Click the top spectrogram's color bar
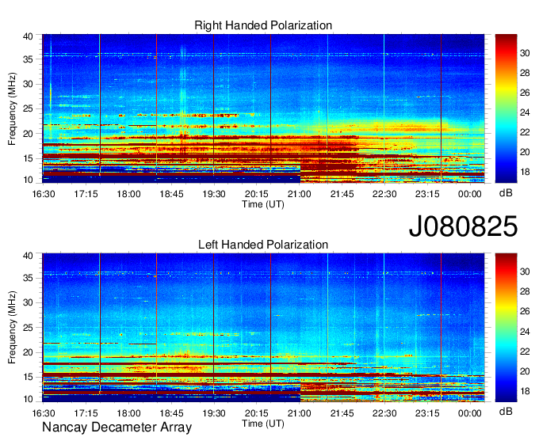Screen dimensions: 539x437 click(506, 108)
